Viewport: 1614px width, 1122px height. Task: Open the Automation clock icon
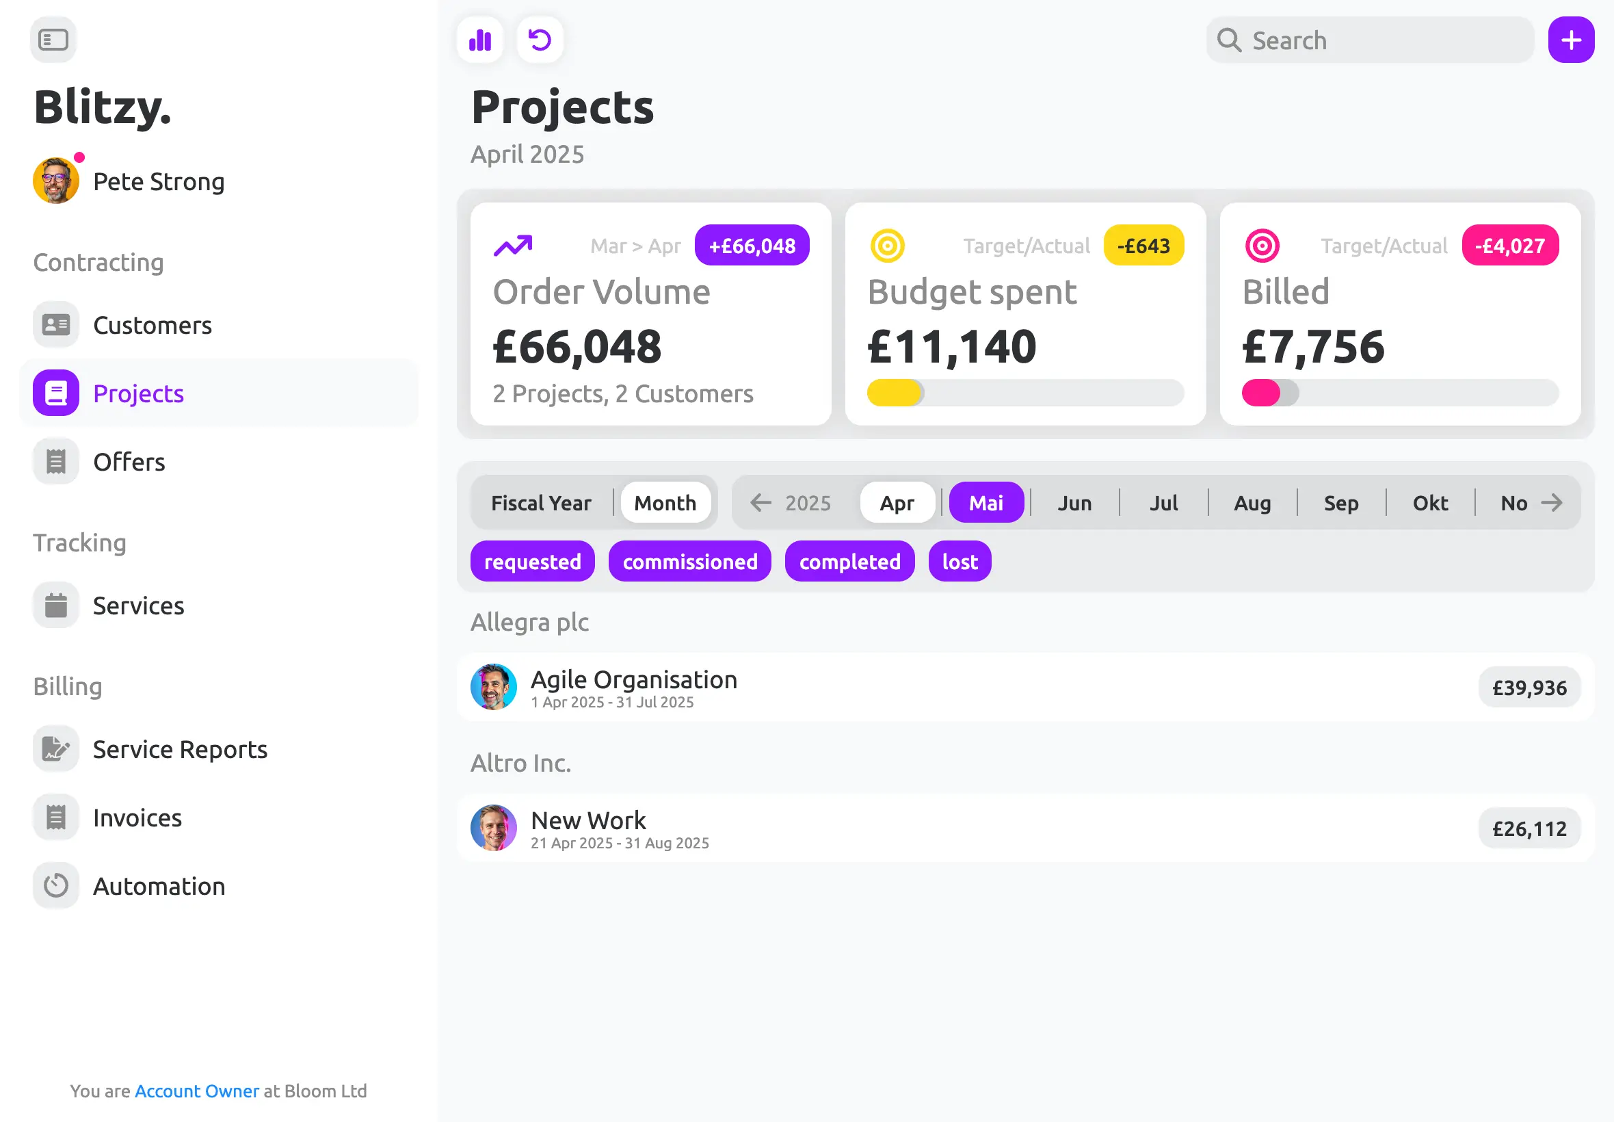pos(56,886)
